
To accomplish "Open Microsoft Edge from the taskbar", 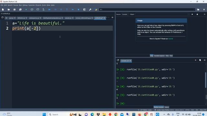I will (92, 114).
